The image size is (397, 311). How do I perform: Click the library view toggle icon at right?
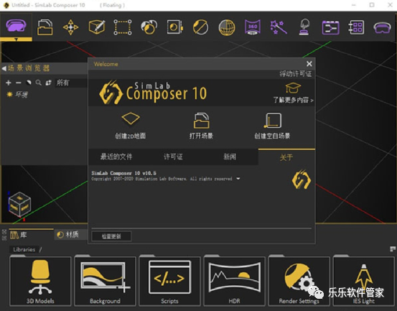393,249
